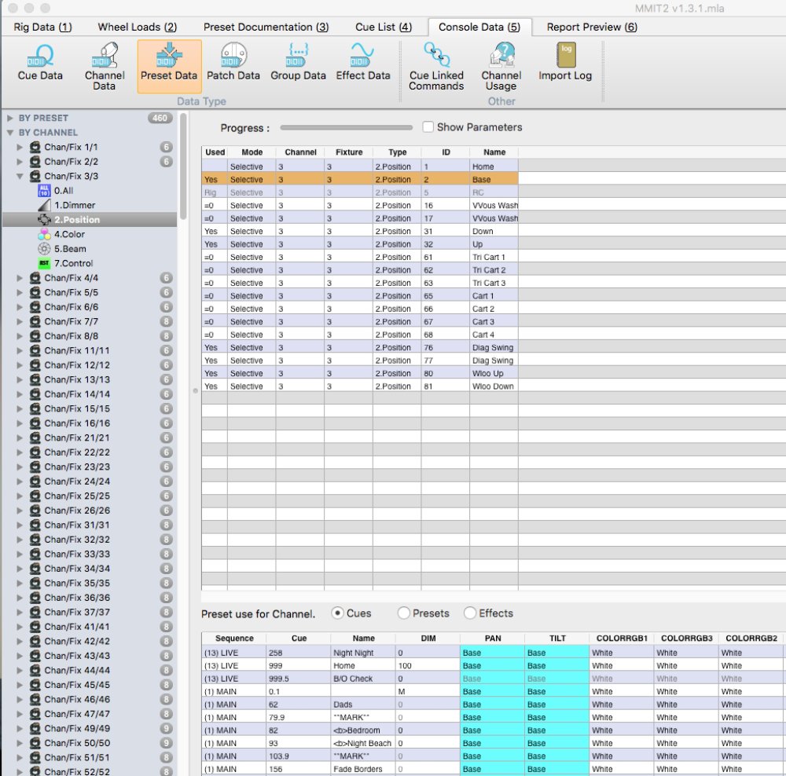
Task: Switch to the Cue List tab
Action: tap(383, 26)
